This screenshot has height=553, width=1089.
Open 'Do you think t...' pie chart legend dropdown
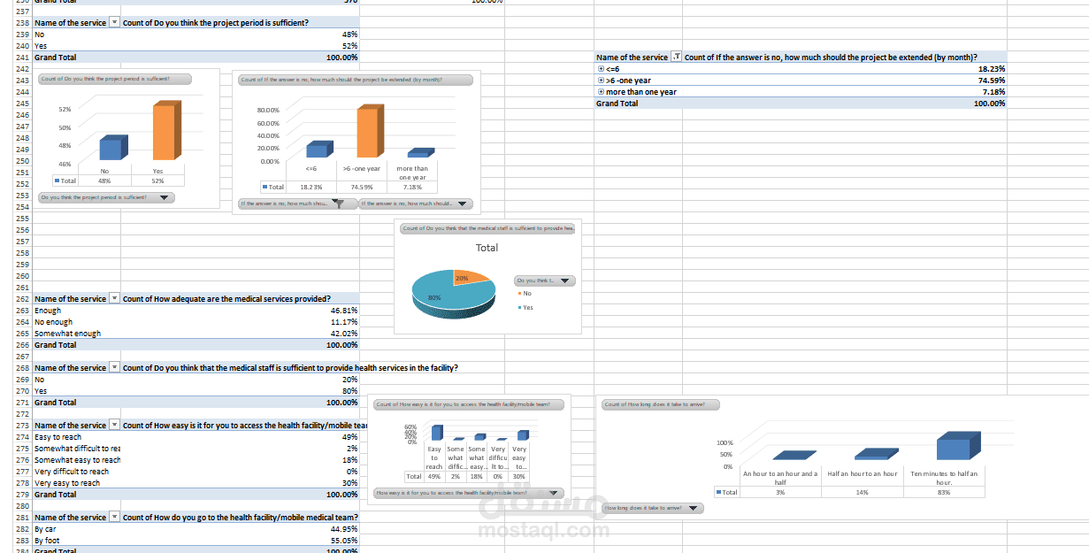[545, 280]
